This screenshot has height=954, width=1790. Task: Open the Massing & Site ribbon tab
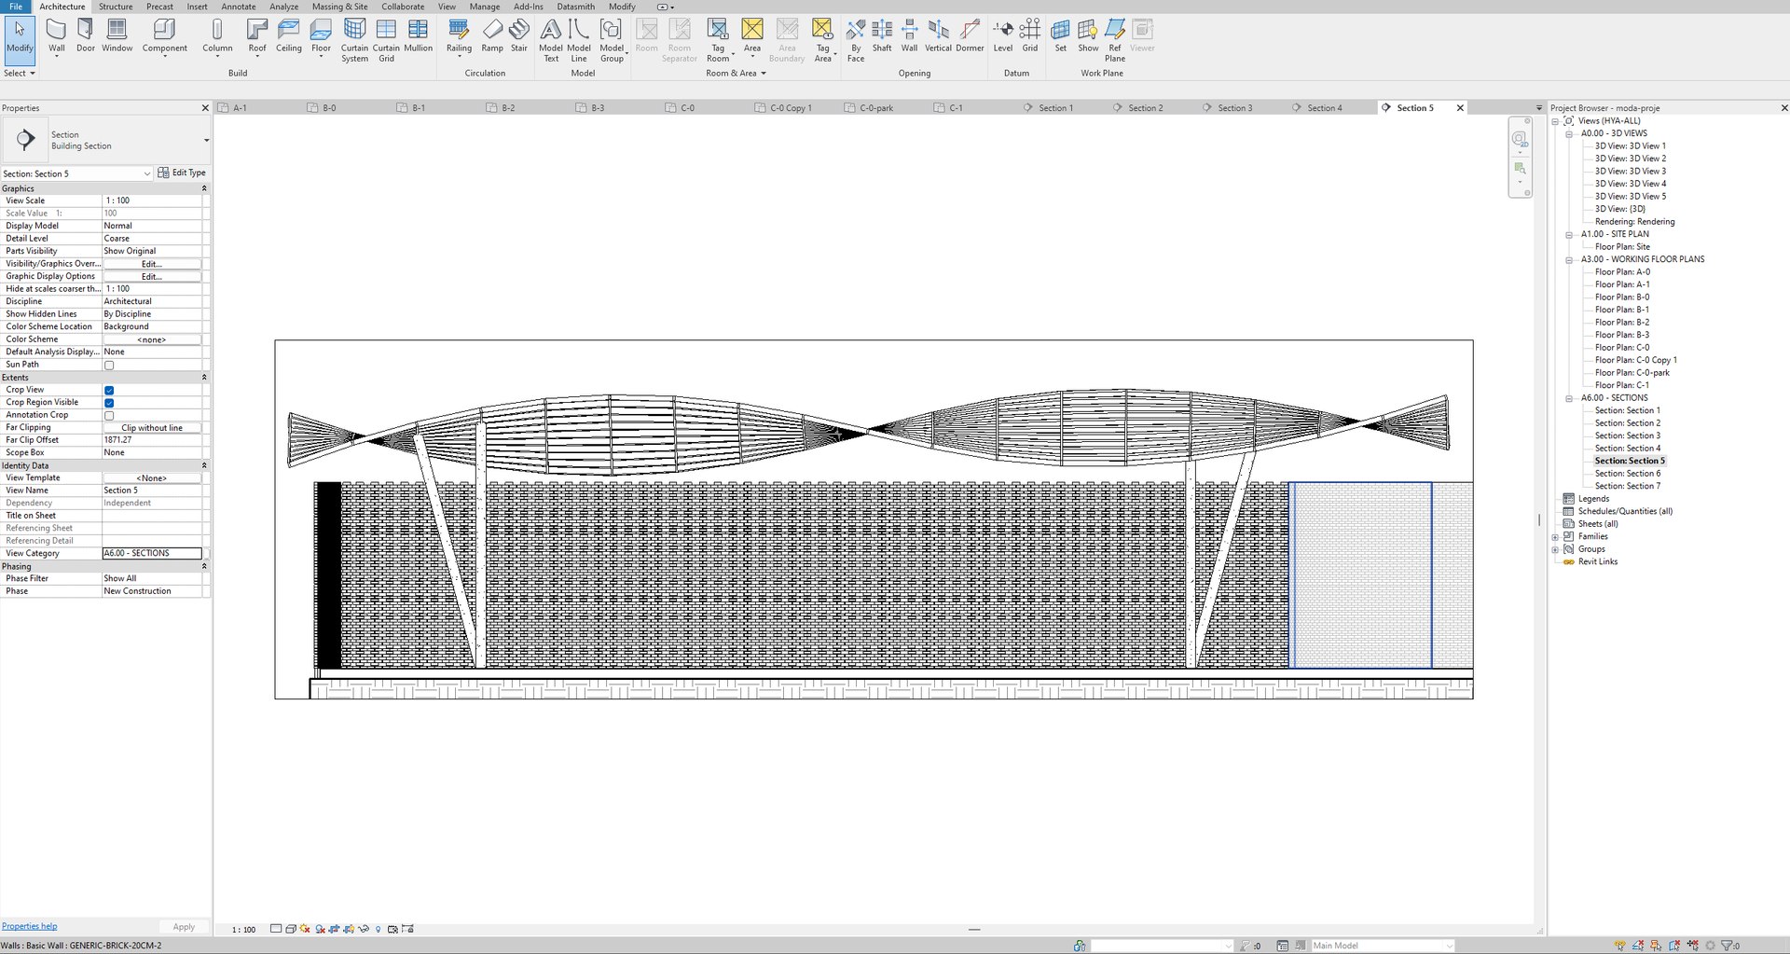click(339, 7)
